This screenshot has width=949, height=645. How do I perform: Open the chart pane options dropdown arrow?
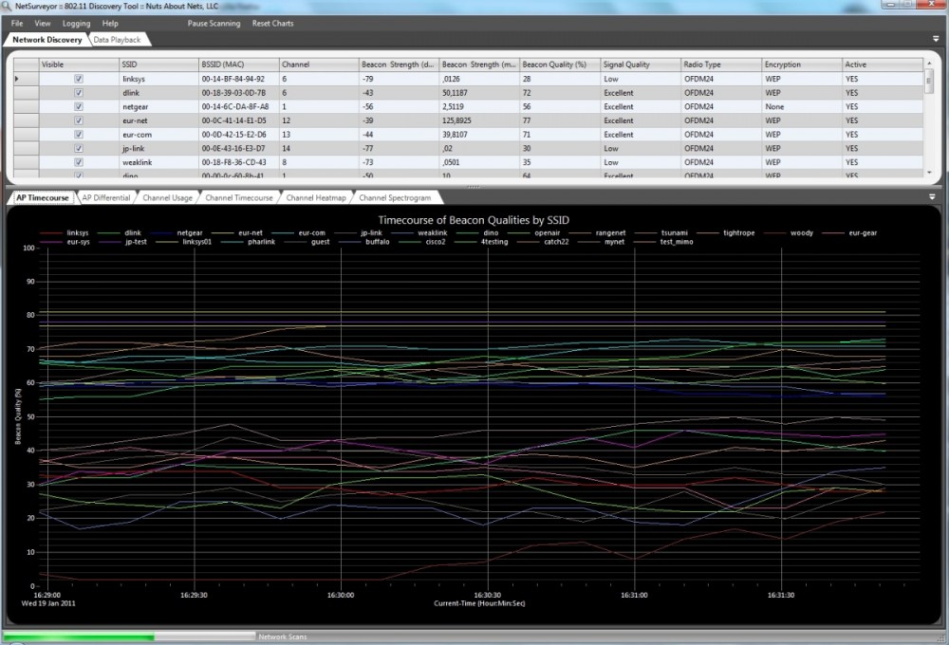pyautogui.click(x=936, y=197)
